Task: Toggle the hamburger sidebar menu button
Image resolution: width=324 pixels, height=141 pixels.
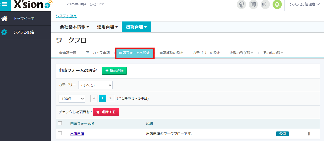Action: tap(4, 4)
